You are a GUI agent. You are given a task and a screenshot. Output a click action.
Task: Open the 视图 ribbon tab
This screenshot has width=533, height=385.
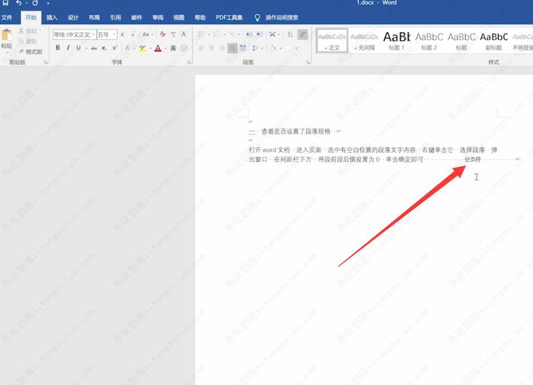(179, 18)
